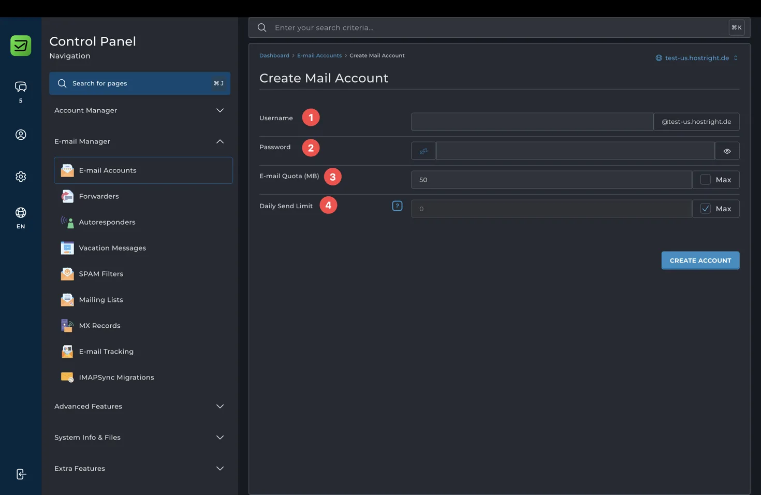Screen dimensions: 761x495
Task: Click the green Control Panel logo icon
Action: [21, 46]
